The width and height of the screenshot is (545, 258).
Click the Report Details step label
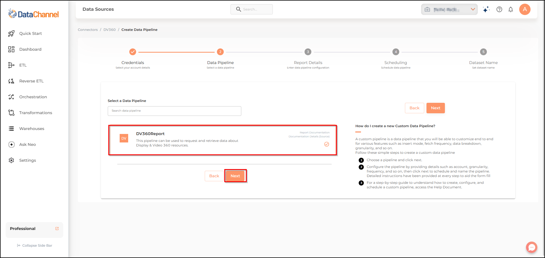click(x=308, y=63)
